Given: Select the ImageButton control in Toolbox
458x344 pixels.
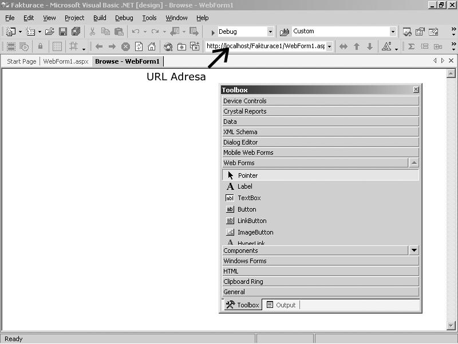Looking at the screenshot, I should pyautogui.click(x=321, y=232).
